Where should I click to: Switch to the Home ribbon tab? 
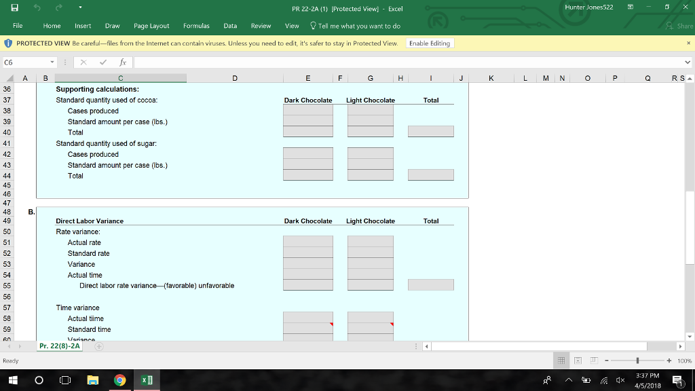(x=52, y=26)
